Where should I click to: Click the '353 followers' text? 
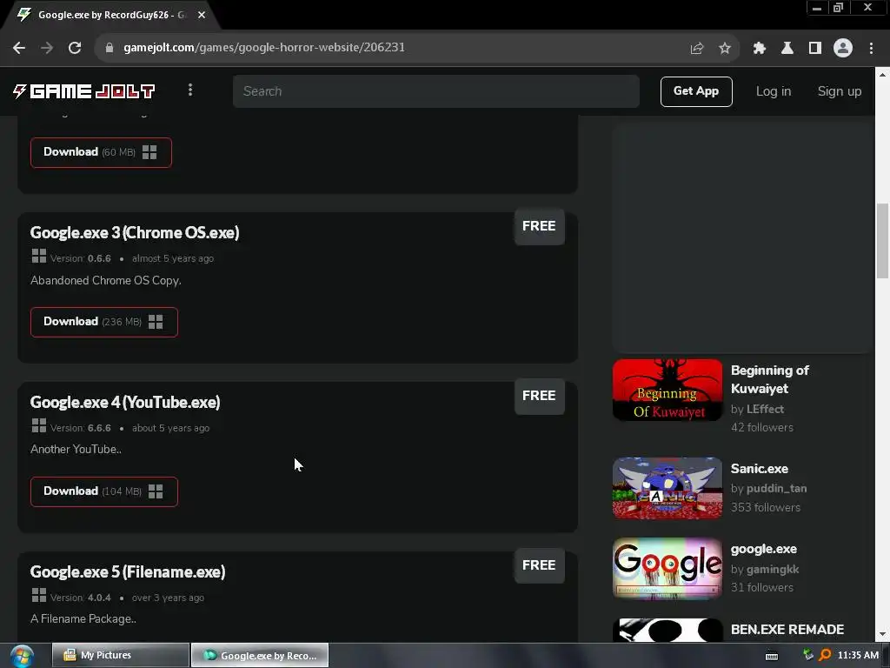click(766, 508)
